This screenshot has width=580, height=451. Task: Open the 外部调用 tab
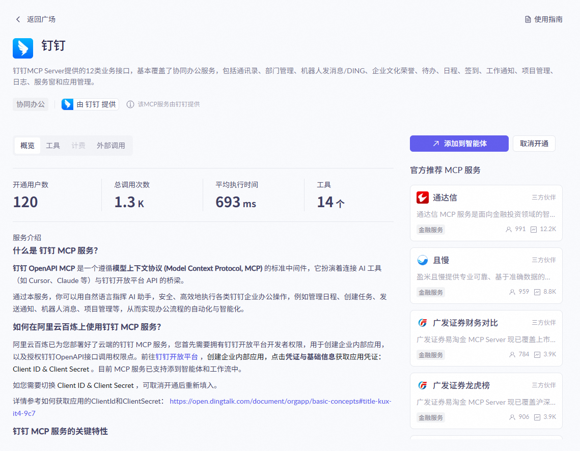point(111,146)
